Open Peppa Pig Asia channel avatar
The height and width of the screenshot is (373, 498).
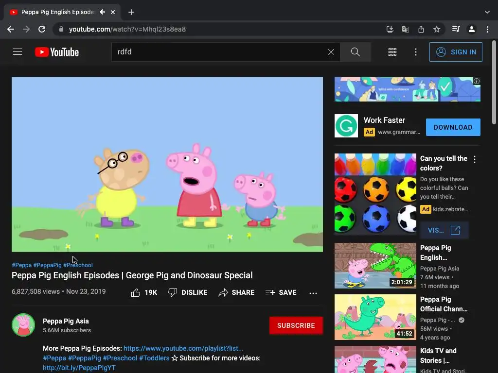point(23,325)
